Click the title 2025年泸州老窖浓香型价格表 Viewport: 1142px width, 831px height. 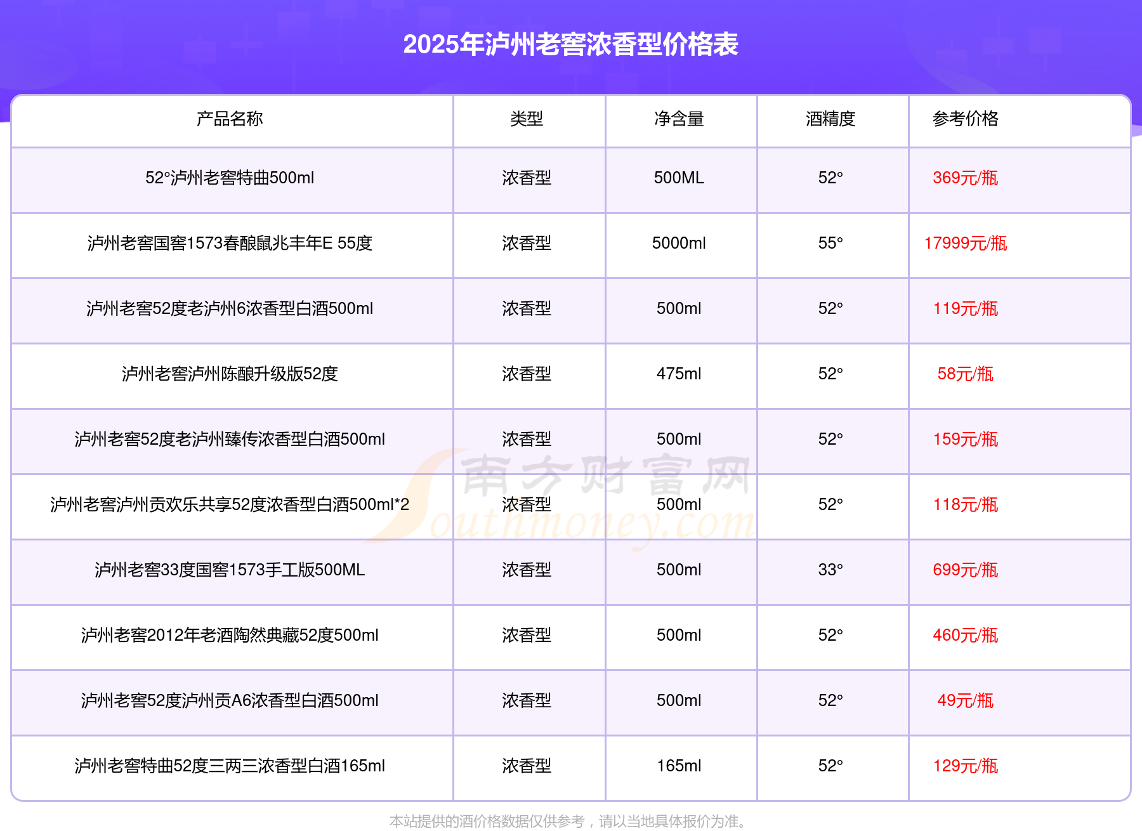(x=570, y=44)
